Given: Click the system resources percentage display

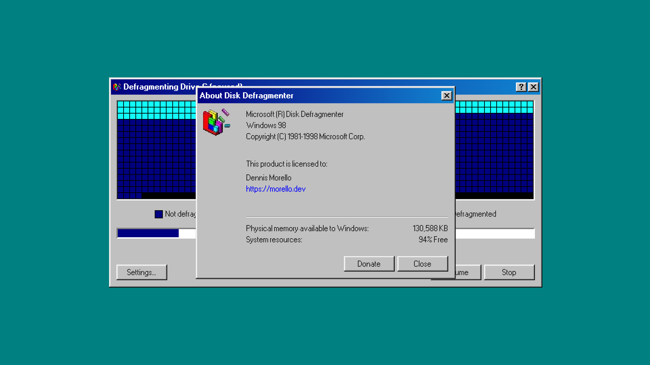Looking at the screenshot, I should [430, 240].
